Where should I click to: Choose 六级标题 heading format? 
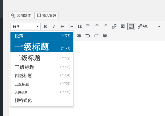[42, 92]
